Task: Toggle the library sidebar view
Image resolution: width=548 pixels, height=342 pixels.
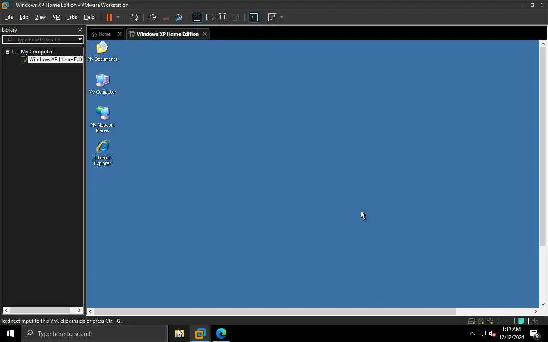Action: 197,17
